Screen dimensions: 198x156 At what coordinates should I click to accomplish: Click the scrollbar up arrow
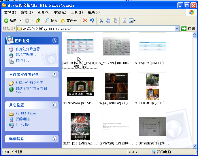pos(195,34)
